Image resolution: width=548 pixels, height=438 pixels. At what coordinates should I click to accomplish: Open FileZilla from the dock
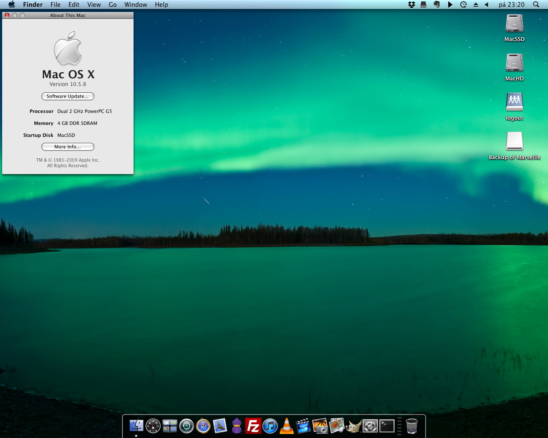pyautogui.click(x=253, y=426)
